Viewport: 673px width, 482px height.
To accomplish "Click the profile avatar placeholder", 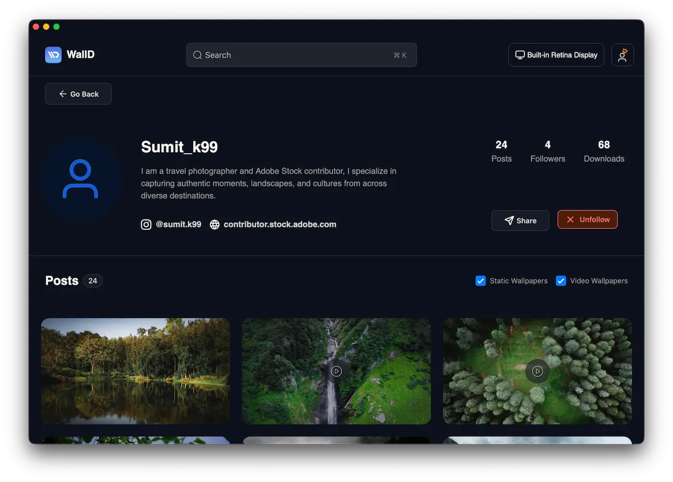I will pos(80,179).
